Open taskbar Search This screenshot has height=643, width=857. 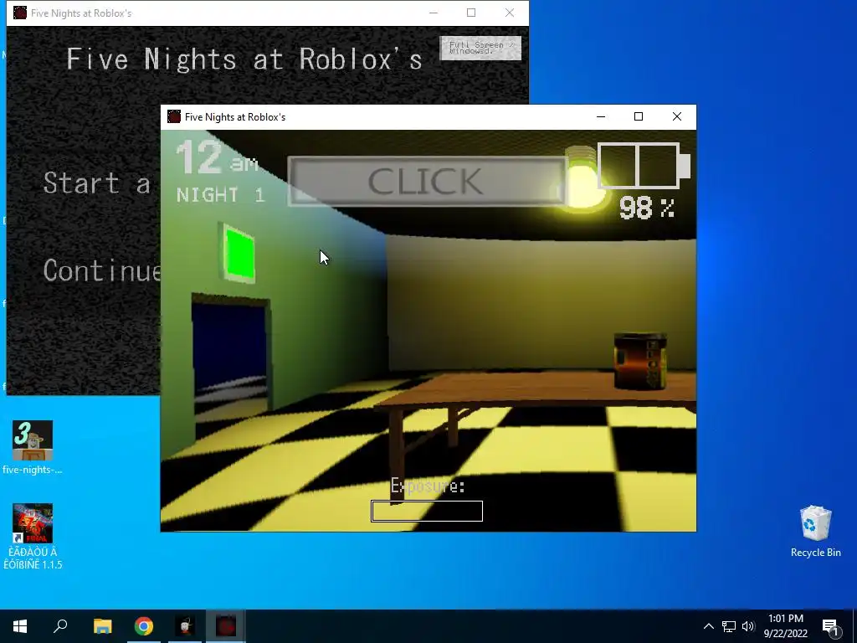(60, 626)
